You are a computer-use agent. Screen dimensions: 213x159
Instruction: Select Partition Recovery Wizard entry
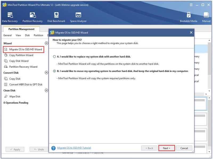(23, 67)
